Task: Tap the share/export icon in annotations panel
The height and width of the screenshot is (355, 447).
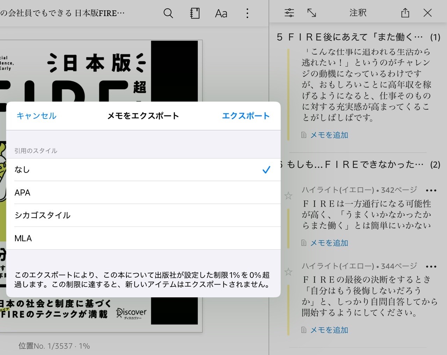Action: (405, 13)
